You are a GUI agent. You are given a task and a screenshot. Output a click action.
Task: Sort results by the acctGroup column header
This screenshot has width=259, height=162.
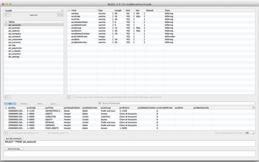109,108
